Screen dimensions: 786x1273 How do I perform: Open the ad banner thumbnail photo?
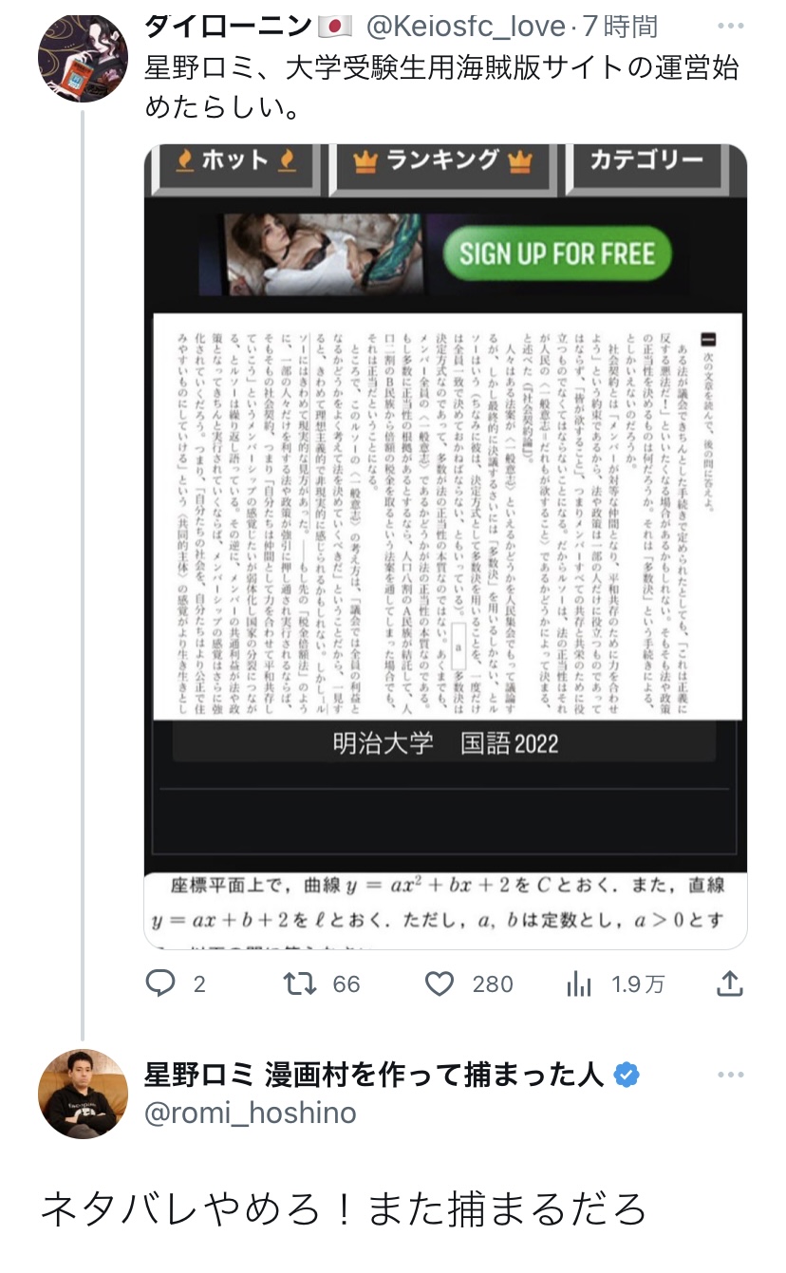pyautogui.click(x=323, y=253)
